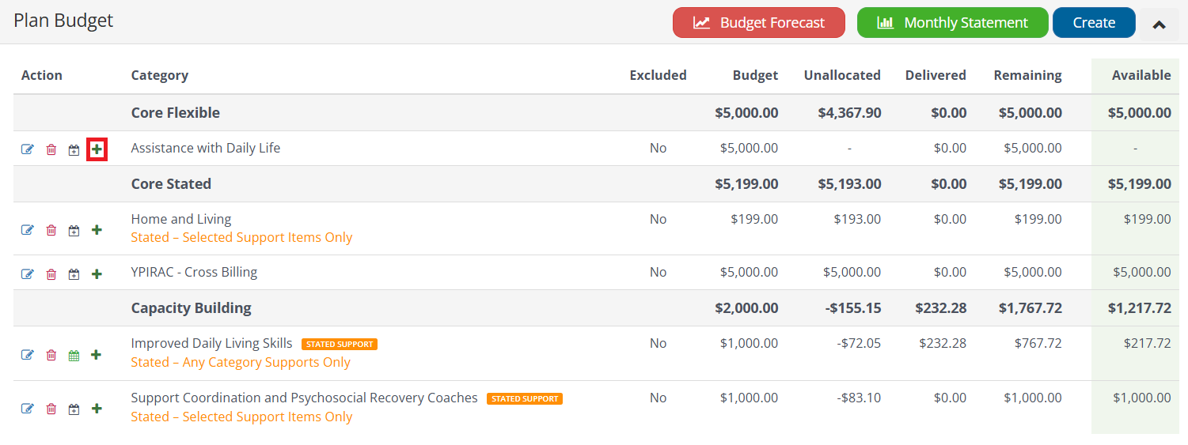
Task: Edit the YPIRAC - Cross Billing row
Action: click(x=28, y=274)
